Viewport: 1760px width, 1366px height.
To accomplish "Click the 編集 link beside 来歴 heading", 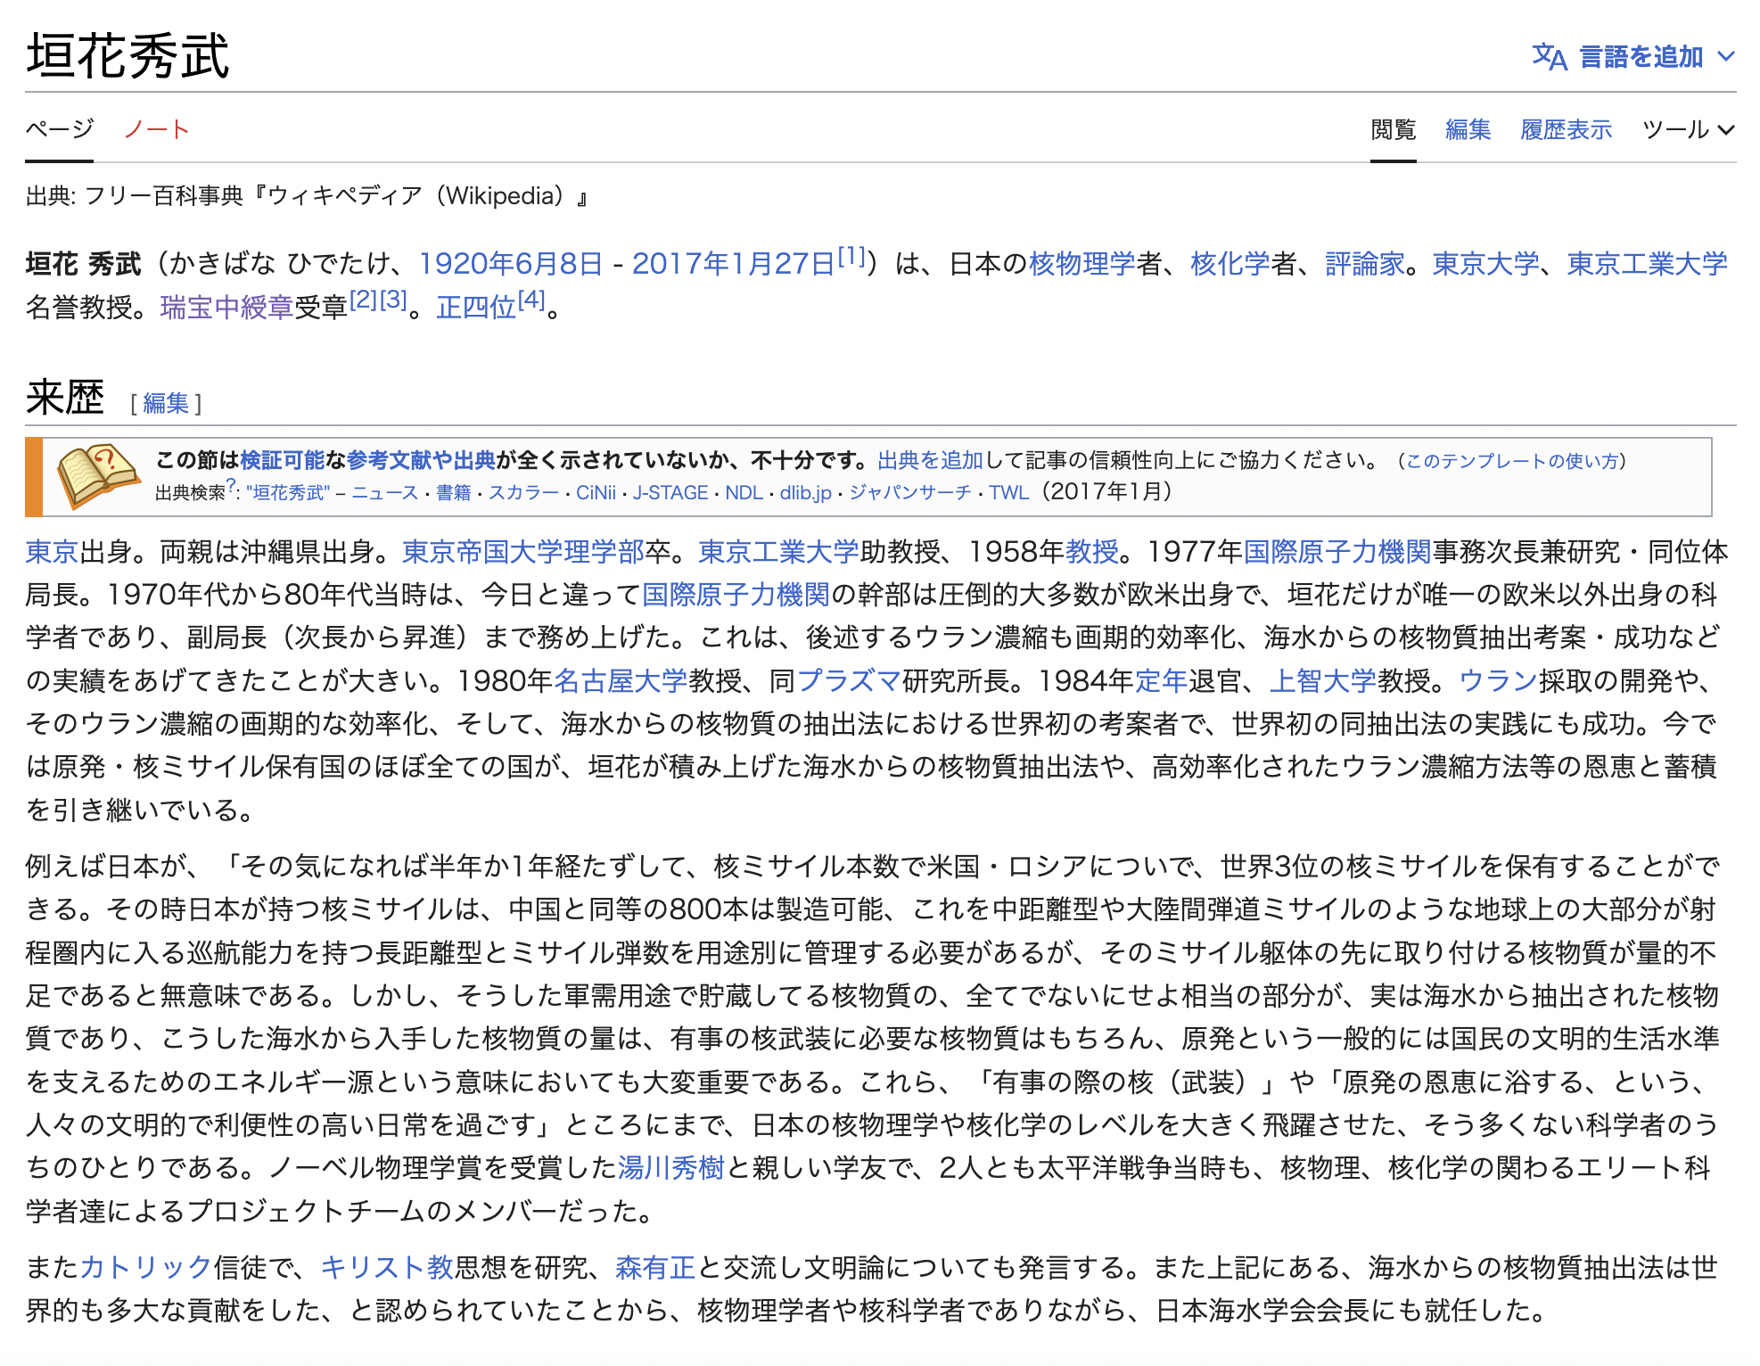I will 166,403.
